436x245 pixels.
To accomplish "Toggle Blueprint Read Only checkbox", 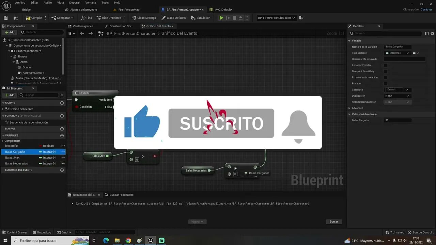I will coord(386,71).
